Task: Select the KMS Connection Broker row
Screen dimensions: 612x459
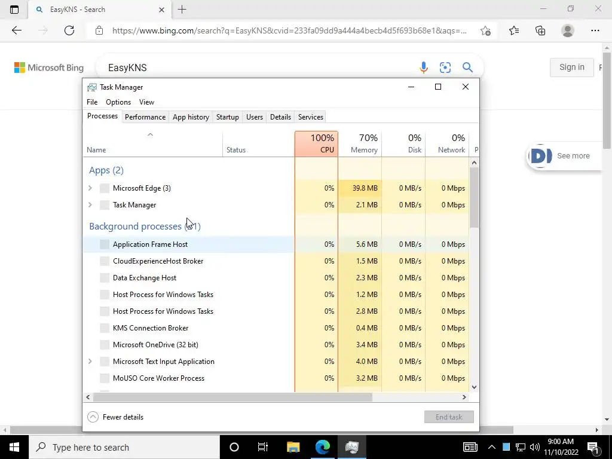Action: point(276,328)
